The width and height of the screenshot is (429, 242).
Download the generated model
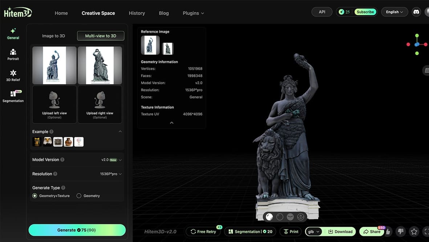(x=340, y=231)
